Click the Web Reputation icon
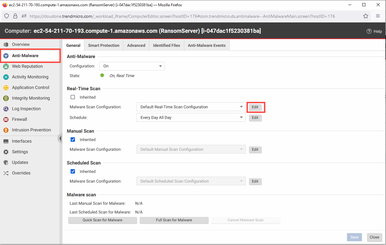This screenshot has height=245, width=386. click(6, 66)
